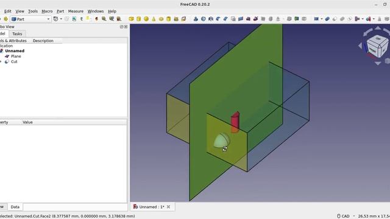Image resolution: width=390 pixels, height=219 pixels.
Task: Open the Shape builder tool
Action: 183,19
